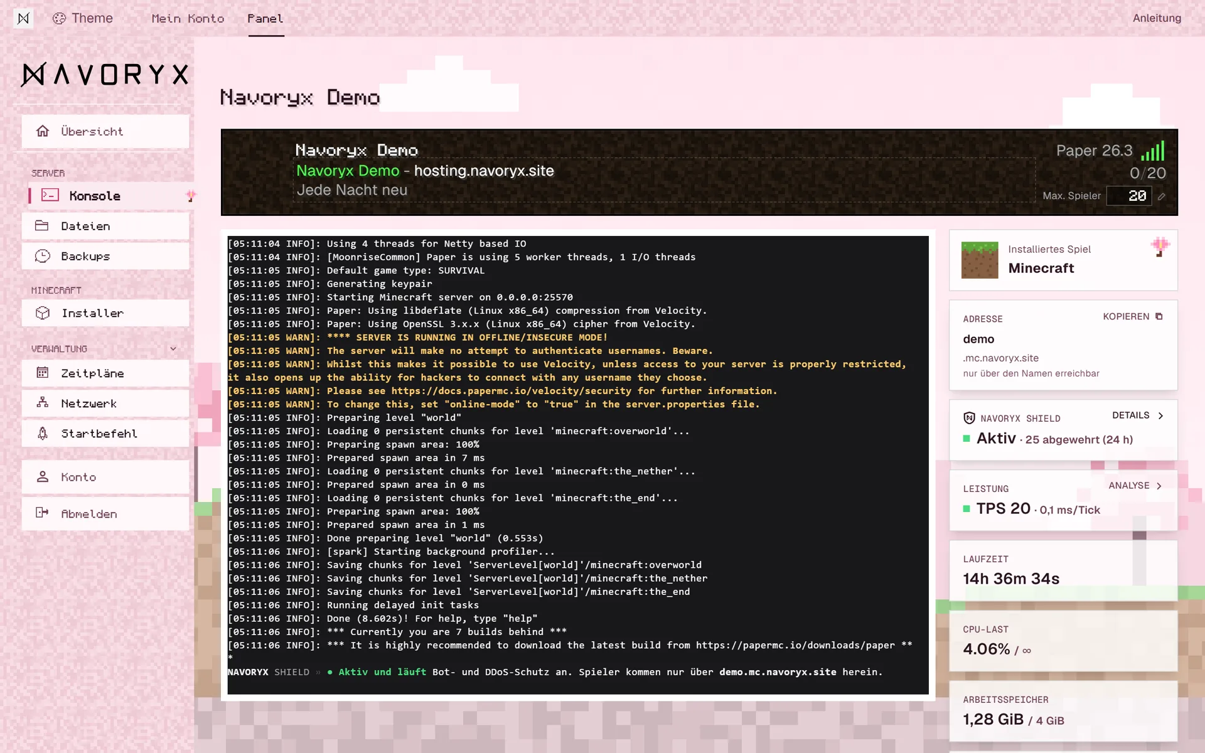Collapse the Verwaltung sidebar section
This screenshot has height=753, width=1205.
coord(173,349)
